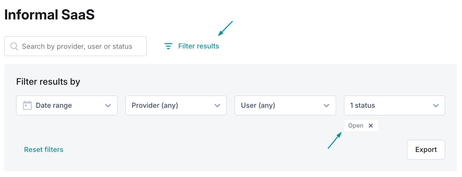Viewport: 462px width, 177px height.
Task: Toggle the Filter results panel
Action: tap(192, 46)
